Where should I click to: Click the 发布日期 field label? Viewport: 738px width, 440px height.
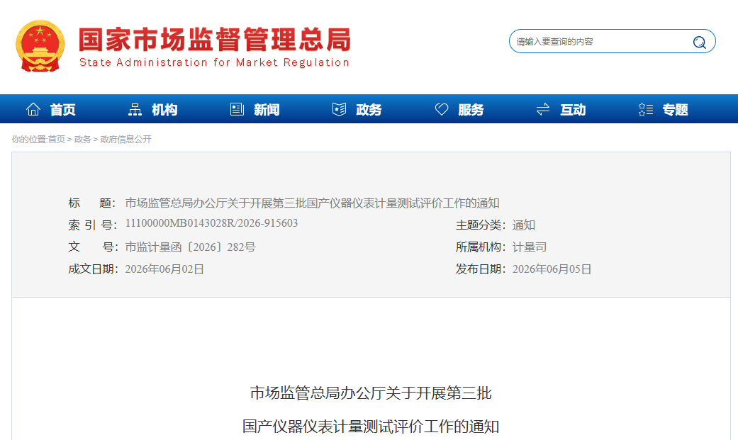(480, 269)
